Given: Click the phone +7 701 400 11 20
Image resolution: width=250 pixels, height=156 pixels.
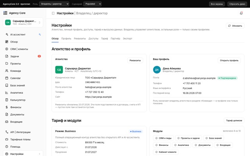Looking at the screenshot, I should [192, 83].
